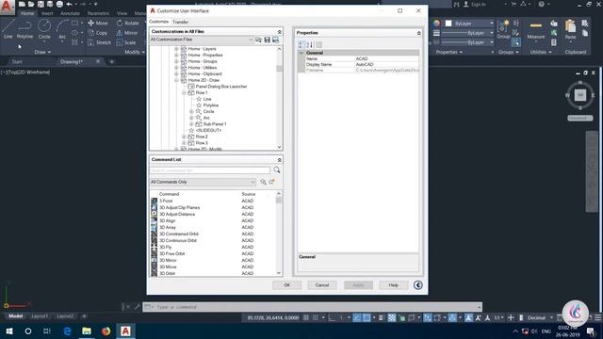603x339 pixels.
Task: Click the ViewCube in drawing area
Action: [580, 95]
